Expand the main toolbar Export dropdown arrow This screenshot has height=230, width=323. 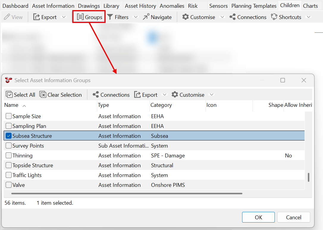[64, 17]
